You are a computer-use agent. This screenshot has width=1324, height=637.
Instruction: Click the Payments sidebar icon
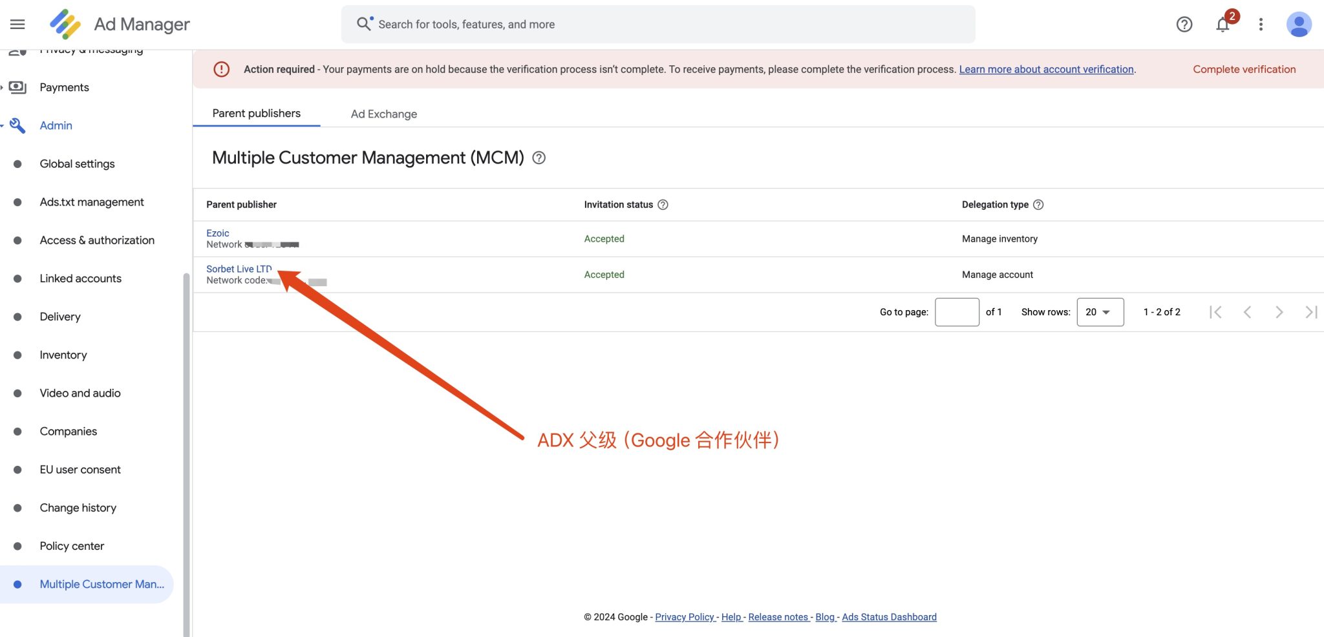[x=17, y=87]
